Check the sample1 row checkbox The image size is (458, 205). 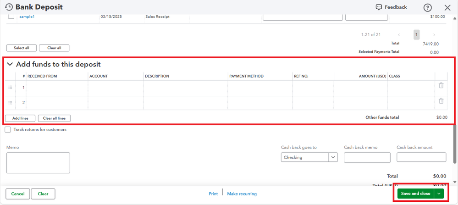click(11, 17)
